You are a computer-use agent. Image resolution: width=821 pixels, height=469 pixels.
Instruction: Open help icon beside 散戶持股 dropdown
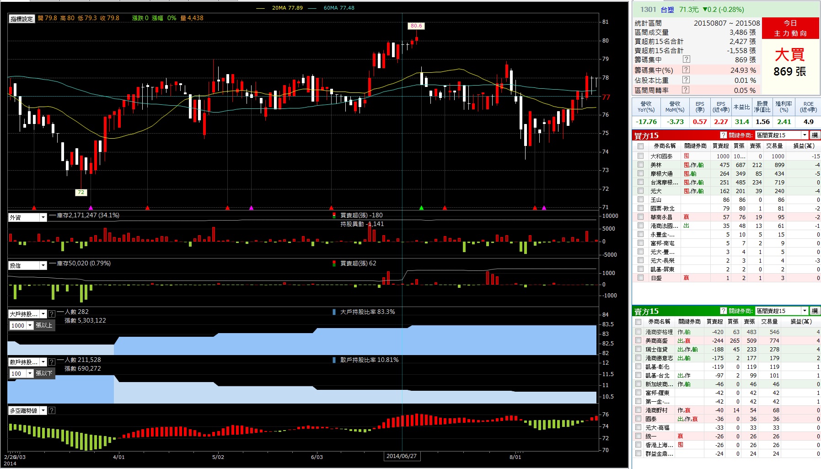point(52,362)
